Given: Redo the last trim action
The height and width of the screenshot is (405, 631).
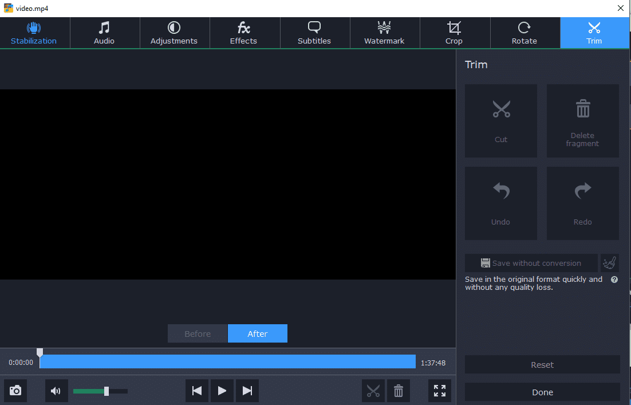Looking at the screenshot, I should coord(582,203).
